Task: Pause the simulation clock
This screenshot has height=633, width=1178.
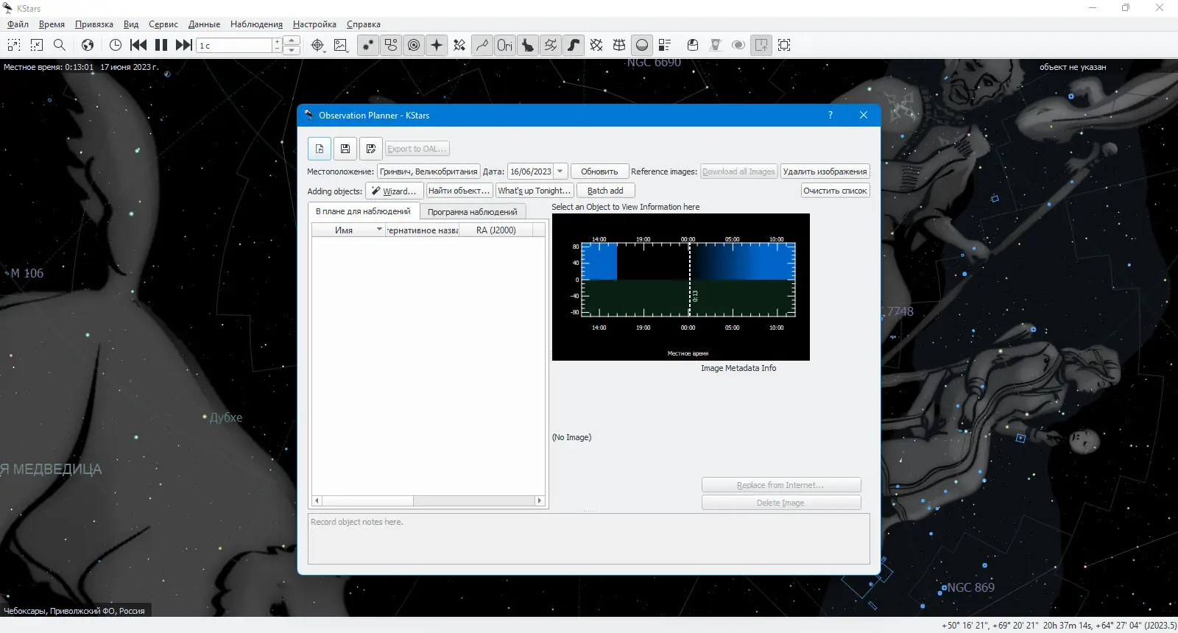Action: (x=161, y=45)
